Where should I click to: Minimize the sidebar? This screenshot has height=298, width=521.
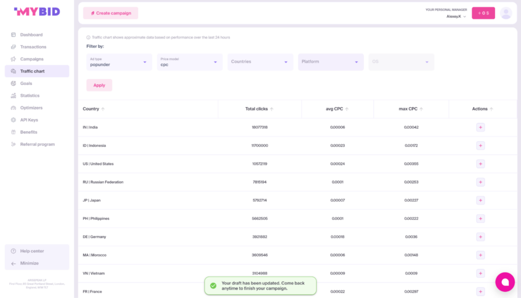pos(37,263)
